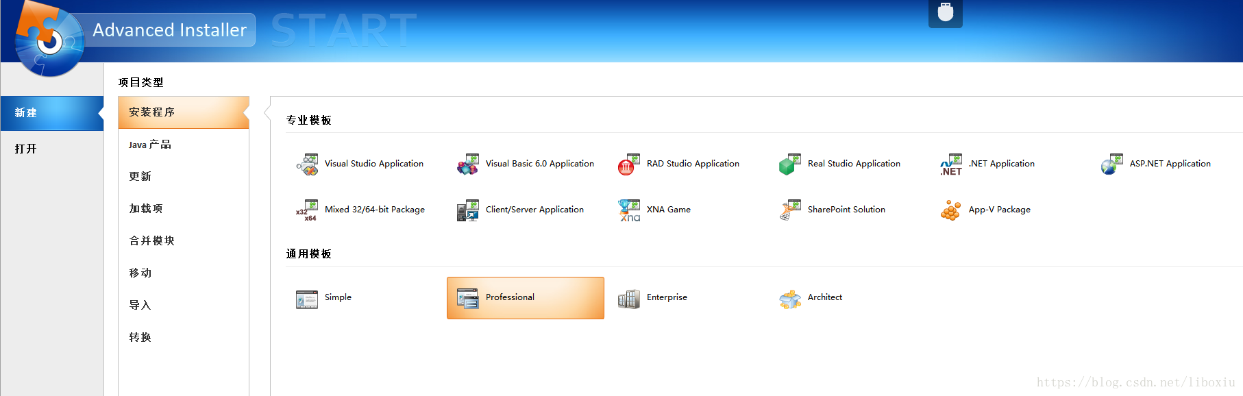Screen dimensions: 1243x396
Task: Pick the RAD Studio Application icon
Action: [x=629, y=164]
